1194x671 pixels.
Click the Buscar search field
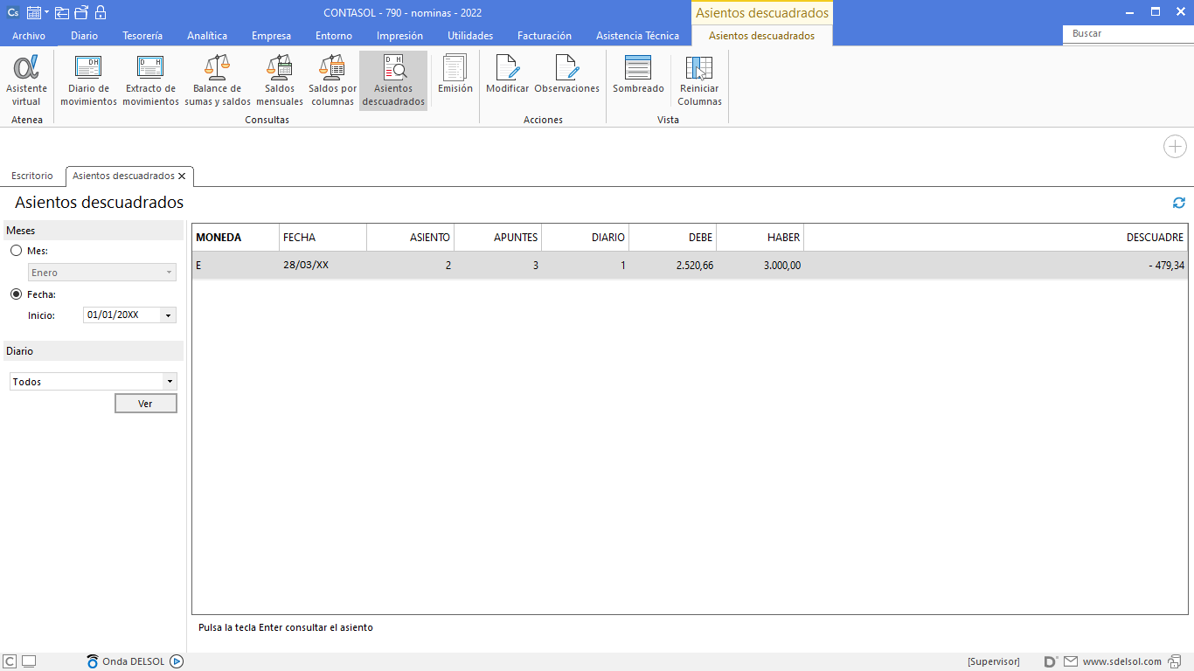point(1128,33)
